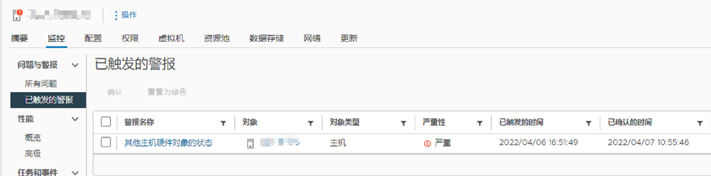Check the 其他主机硬件对象的状态 row checkbox
Viewport: 711px width, 176px height.
click(x=106, y=142)
